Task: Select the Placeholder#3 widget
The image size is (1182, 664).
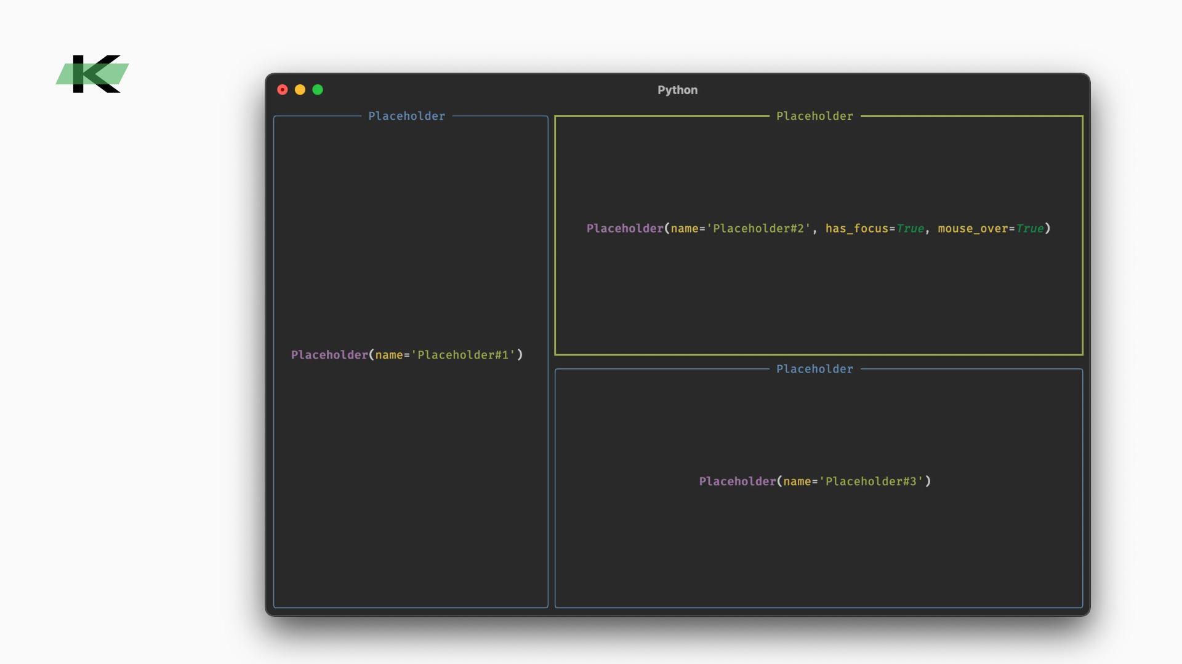Action: 818,541
